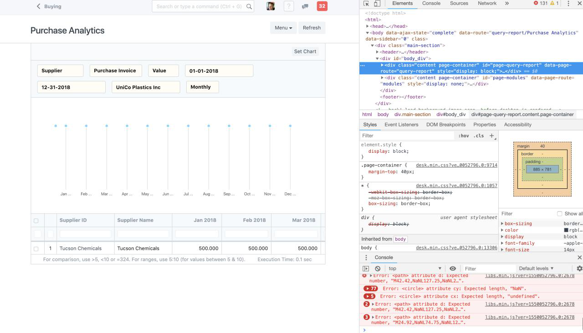Open the Menu dropdown on Purchase Analytics
Image resolution: width=583 pixels, height=333 pixels.
click(x=283, y=28)
